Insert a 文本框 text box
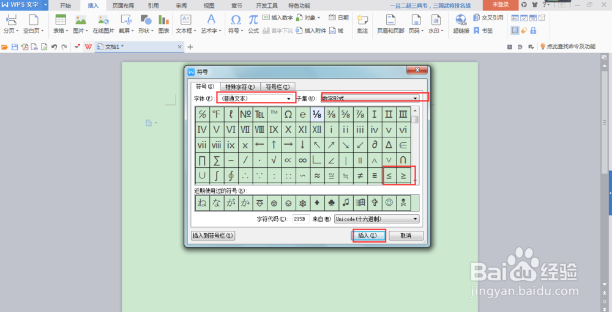Viewport: 612px width, 312px height. (x=186, y=24)
